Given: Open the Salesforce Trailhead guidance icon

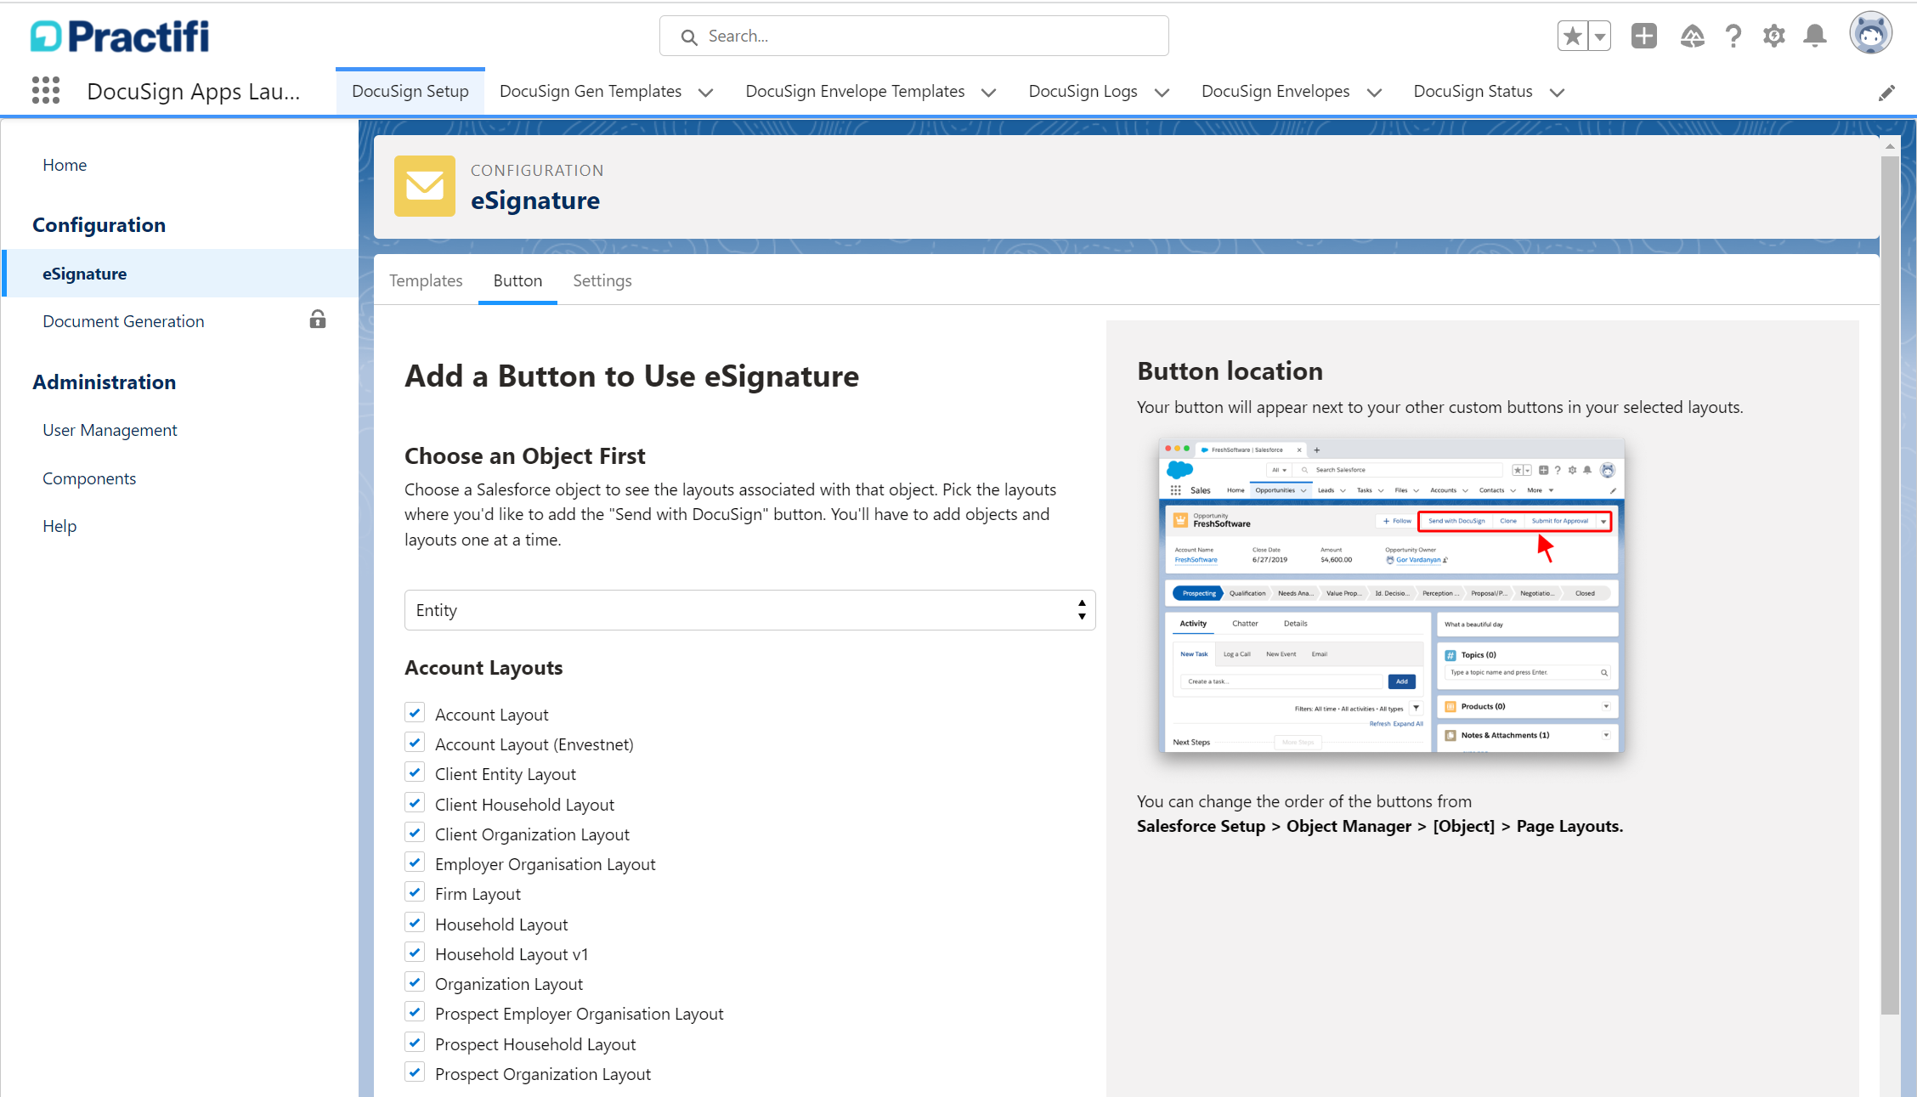Looking at the screenshot, I should click(x=1692, y=36).
